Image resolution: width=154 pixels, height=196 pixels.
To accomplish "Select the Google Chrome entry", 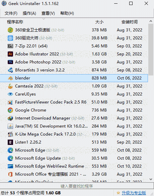I will click(x=30, y=110).
